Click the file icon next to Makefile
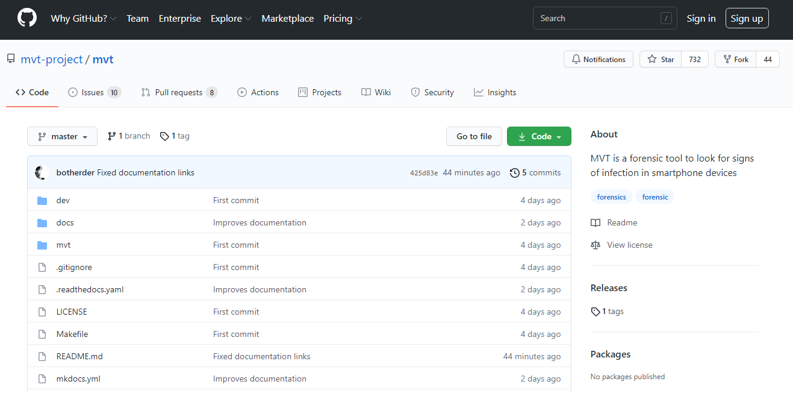Screen dimensions: 793x393 (x=42, y=334)
